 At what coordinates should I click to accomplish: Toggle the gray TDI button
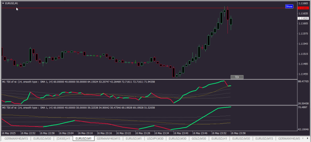pos(237,77)
